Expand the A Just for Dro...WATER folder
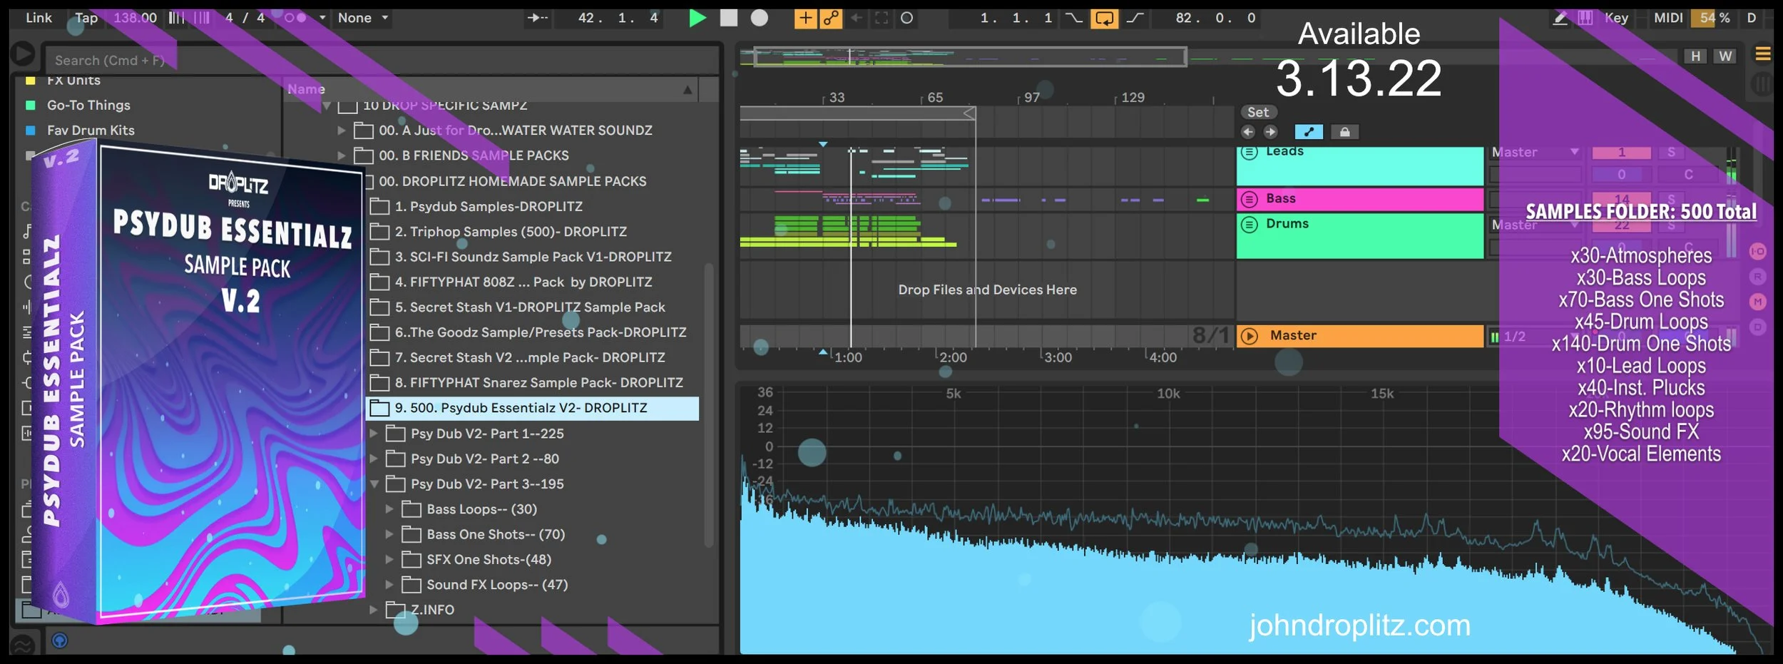1783x664 pixels. pos(342,131)
